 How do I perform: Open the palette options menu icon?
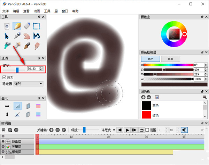point(205,97)
